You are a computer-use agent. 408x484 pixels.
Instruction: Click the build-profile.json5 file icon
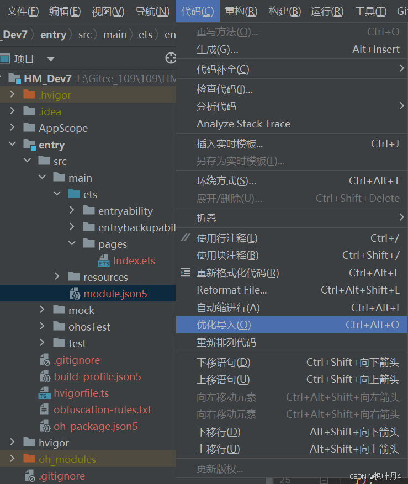pyautogui.click(x=45, y=376)
